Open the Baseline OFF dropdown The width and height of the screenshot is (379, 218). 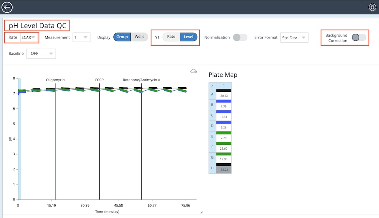pyautogui.click(x=42, y=54)
